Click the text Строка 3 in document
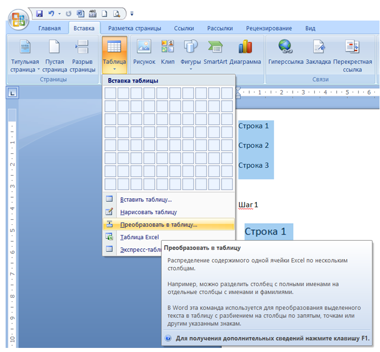 (253, 166)
